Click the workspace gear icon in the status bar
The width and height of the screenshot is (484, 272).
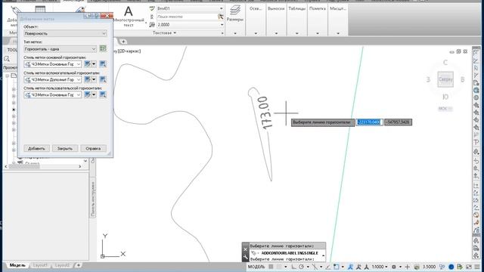pyautogui.click(x=394, y=267)
